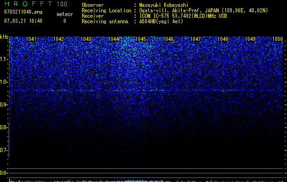
Task: Click the 0.6 kHz frequency axis label
Action: [x=4, y=173]
